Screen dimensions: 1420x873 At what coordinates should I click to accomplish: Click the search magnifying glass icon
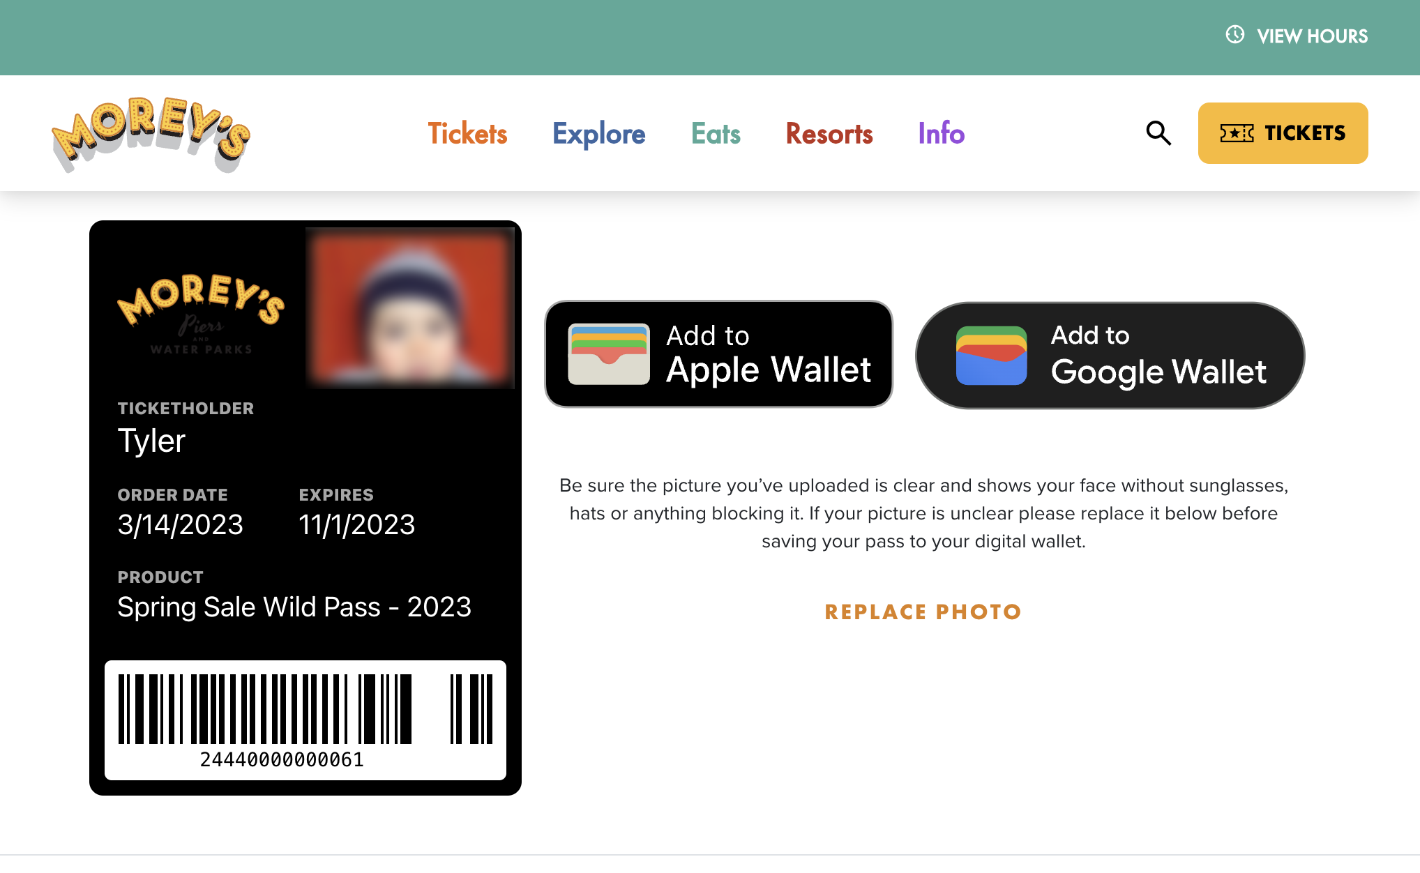click(x=1158, y=133)
